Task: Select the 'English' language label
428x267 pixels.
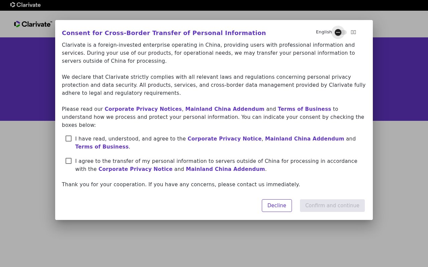Action: pos(324,32)
